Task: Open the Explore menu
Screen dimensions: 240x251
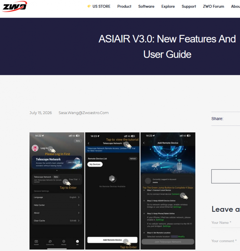Action: [168, 6]
